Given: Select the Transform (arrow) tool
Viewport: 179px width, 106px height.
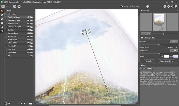Looking at the screenshot, I should 2,11.
